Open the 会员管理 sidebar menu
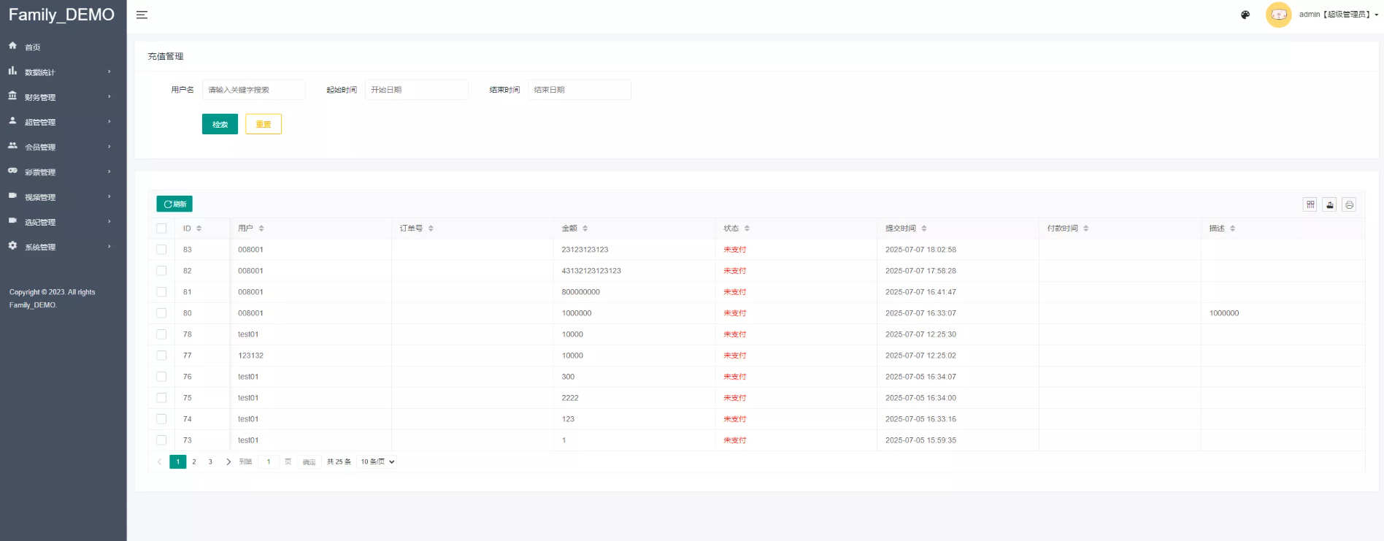1384x541 pixels. [x=58, y=147]
